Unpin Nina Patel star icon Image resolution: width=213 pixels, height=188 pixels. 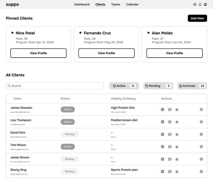click(x=12, y=33)
